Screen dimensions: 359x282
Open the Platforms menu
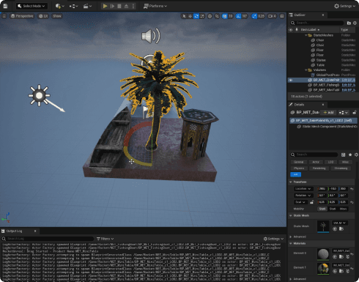coord(155,6)
